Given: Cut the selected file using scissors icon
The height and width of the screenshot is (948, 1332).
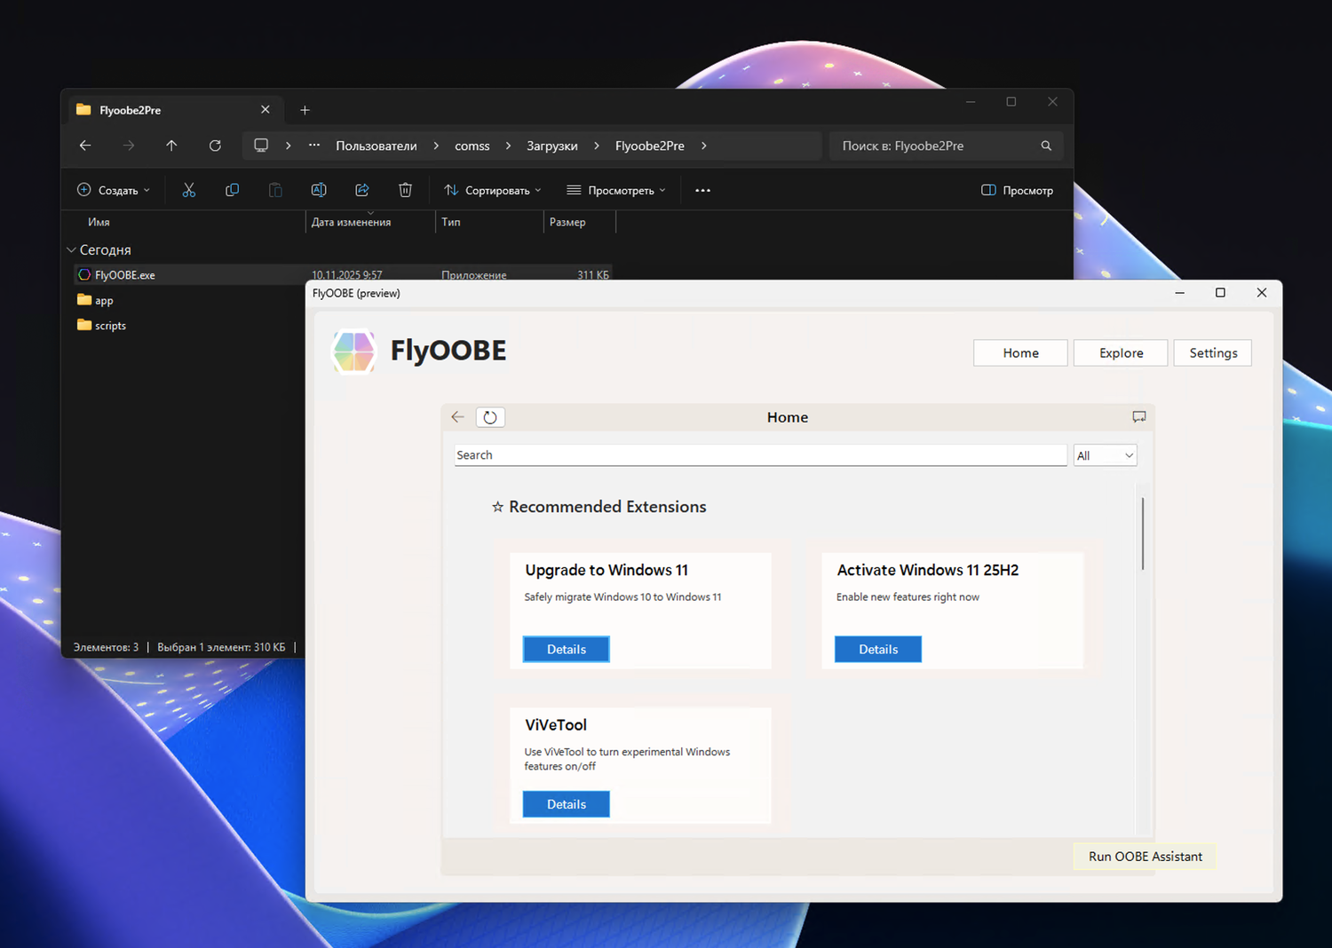Looking at the screenshot, I should coord(189,190).
